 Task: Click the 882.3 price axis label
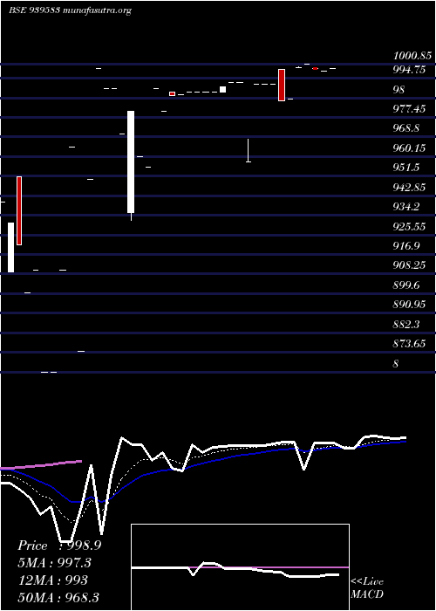pos(406,325)
